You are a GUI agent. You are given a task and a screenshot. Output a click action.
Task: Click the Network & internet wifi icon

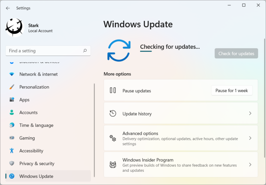pyautogui.click(x=12, y=74)
